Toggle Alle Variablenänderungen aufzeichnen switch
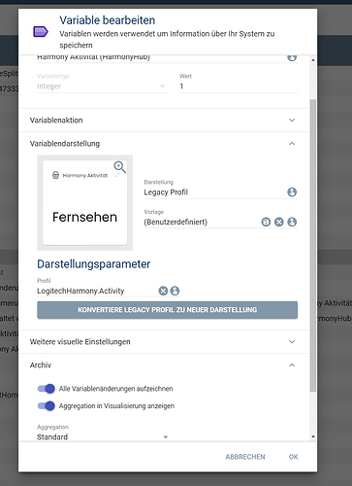 pyautogui.click(x=47, y=389)
